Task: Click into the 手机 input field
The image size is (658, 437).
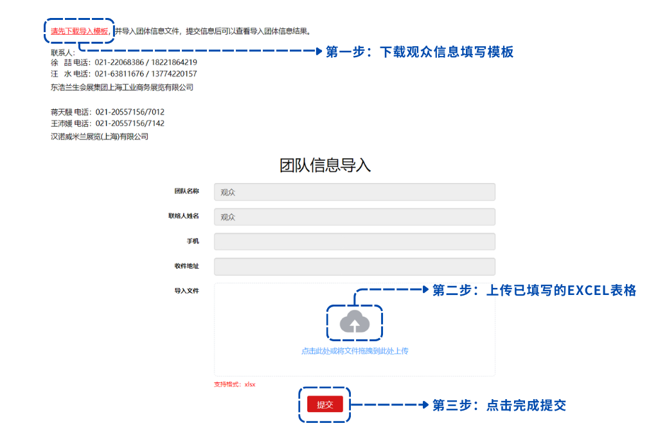Action: (x=354, y=242)
